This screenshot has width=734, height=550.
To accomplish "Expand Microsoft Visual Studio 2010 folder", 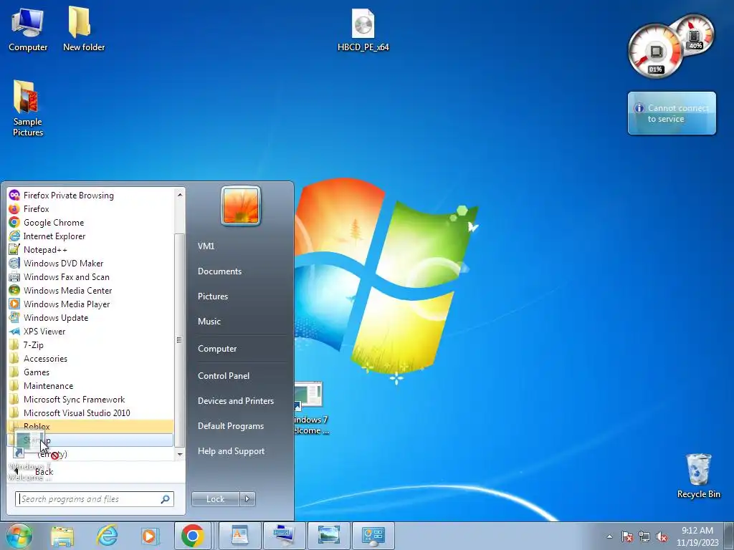I will 90,413.
